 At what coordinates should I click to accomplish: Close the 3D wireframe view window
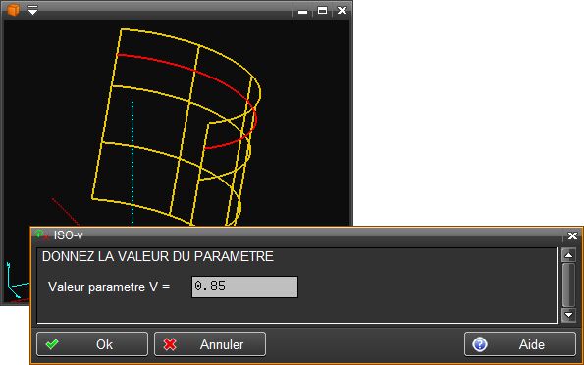pos(342,11)
